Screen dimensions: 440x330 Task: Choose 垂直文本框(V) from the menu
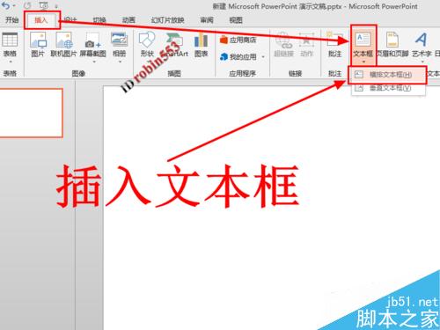388,88
